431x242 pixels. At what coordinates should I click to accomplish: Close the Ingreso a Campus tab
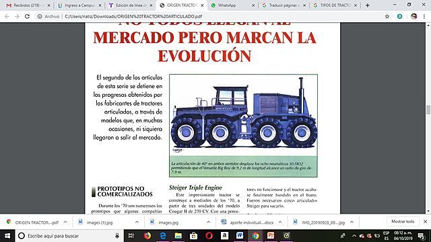pos(100,5)
